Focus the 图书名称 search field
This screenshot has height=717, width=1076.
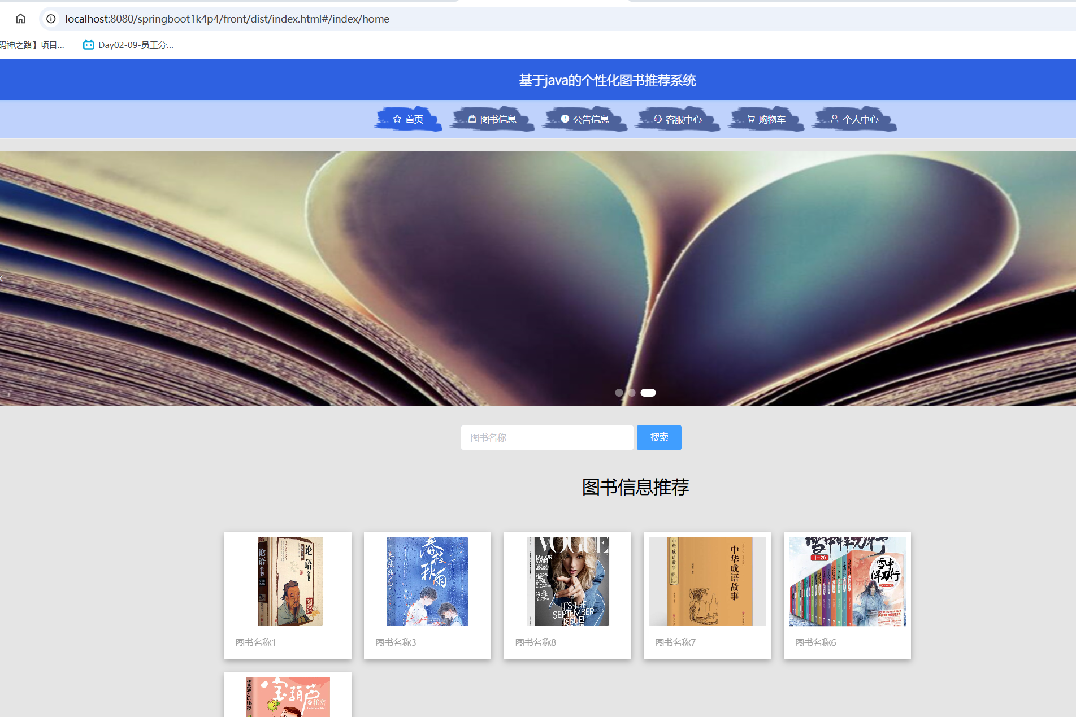[547, 437]
